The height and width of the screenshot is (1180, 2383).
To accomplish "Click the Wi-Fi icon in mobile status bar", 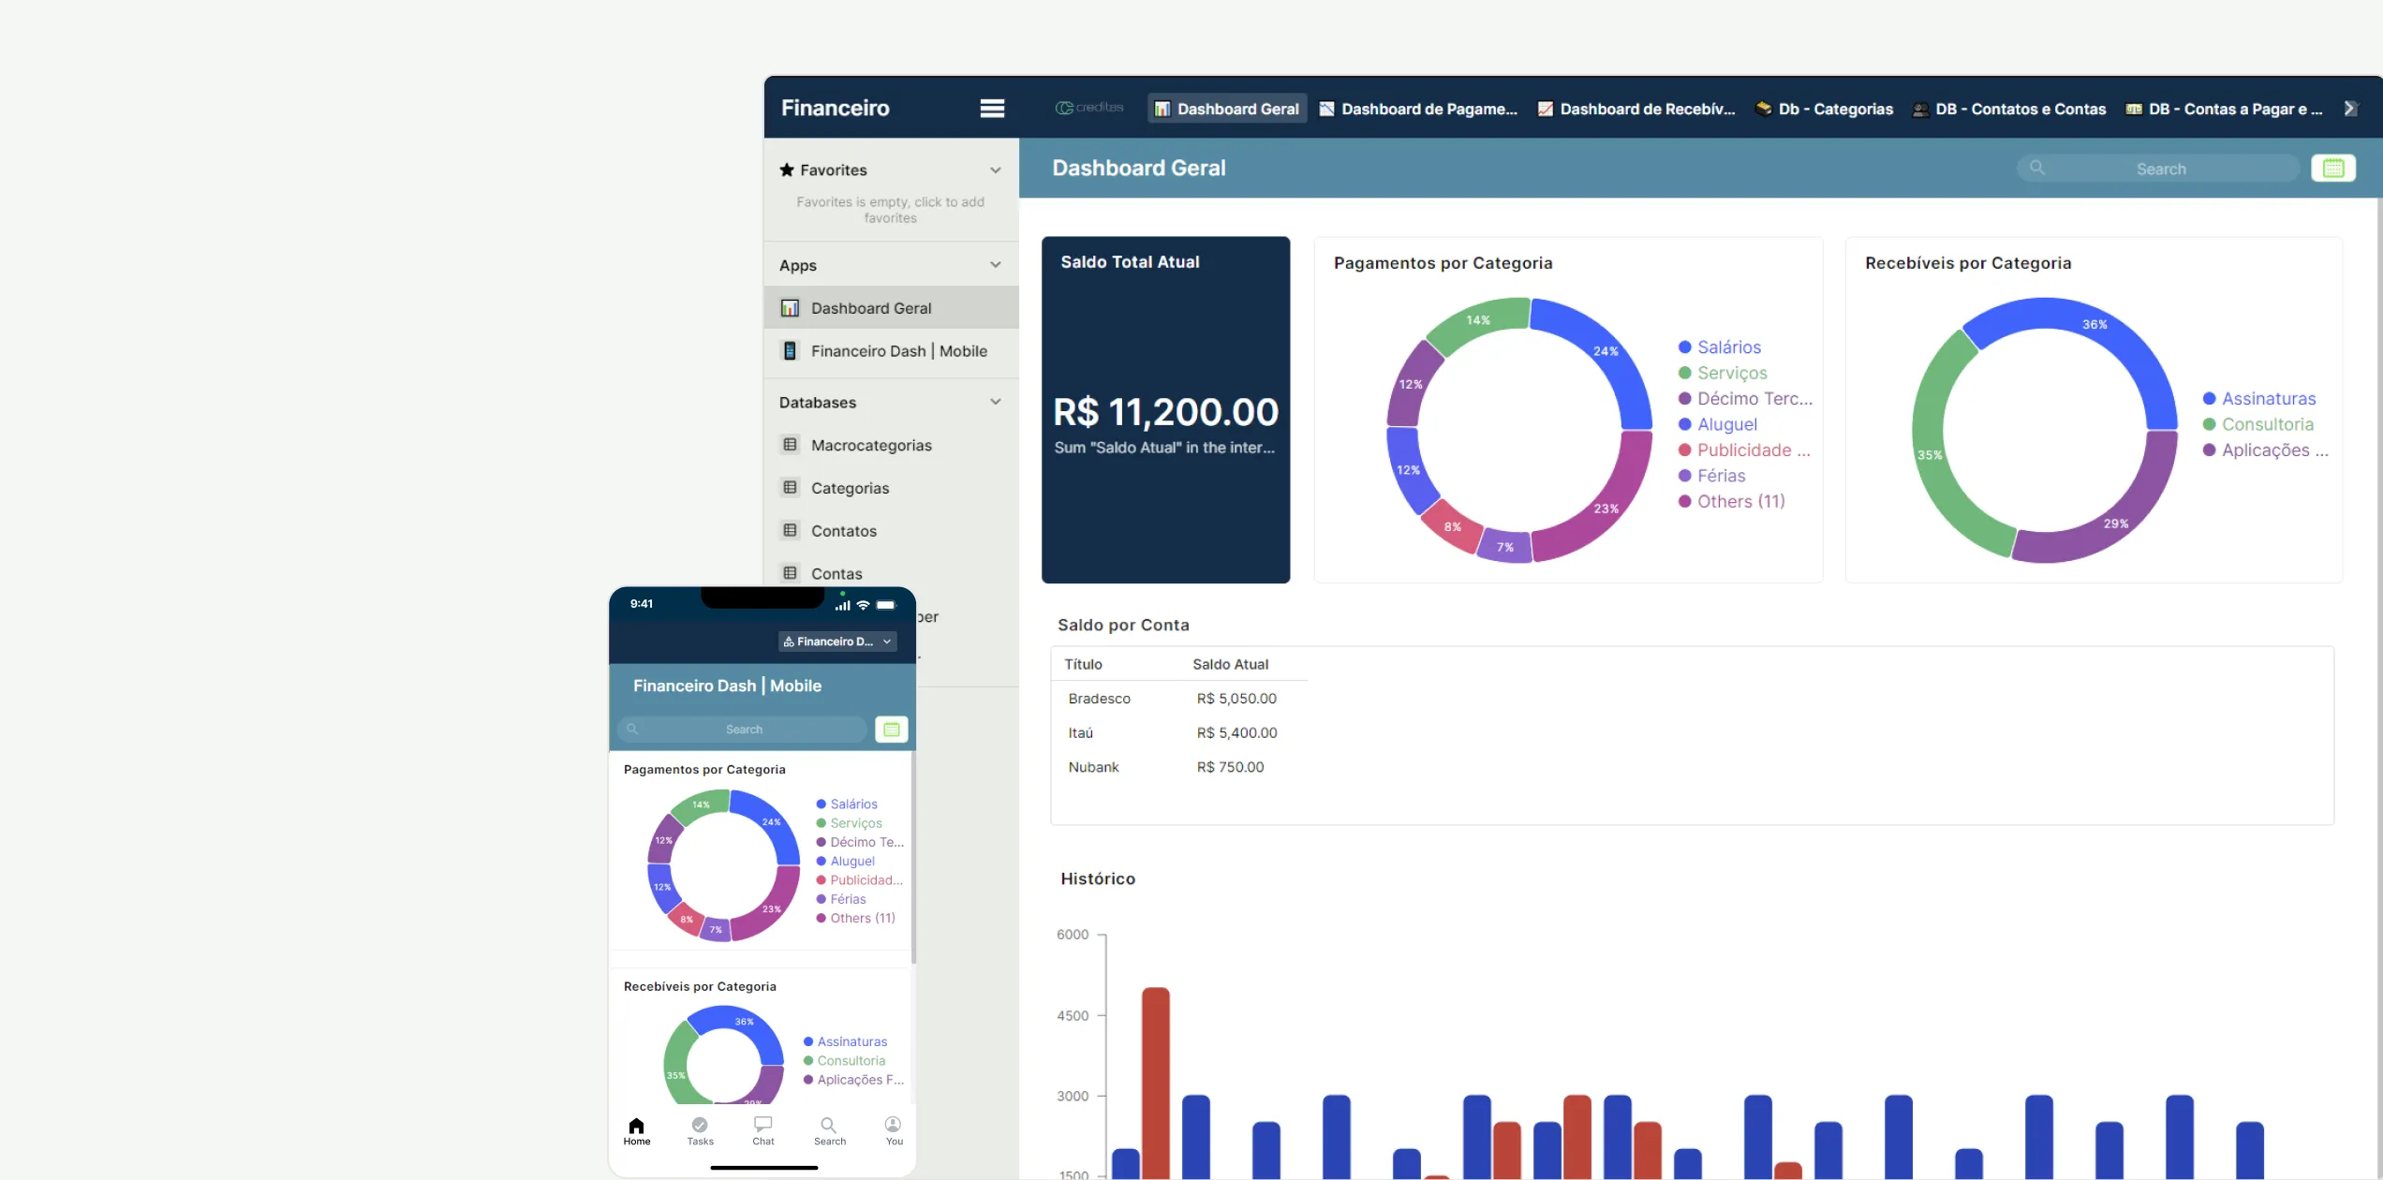I will pos(863,605).
